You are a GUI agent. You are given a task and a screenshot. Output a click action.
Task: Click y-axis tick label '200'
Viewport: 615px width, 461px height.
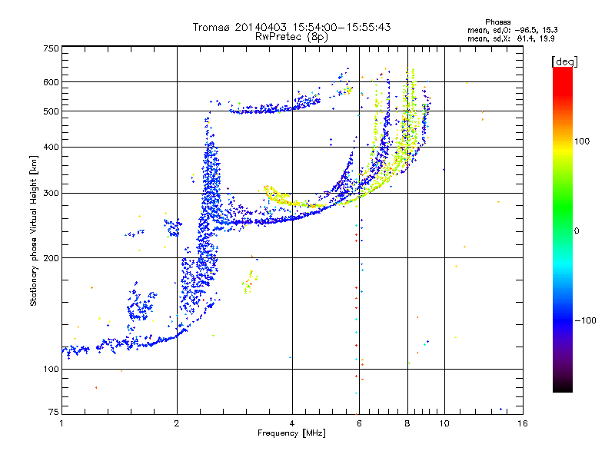(51, 258)
